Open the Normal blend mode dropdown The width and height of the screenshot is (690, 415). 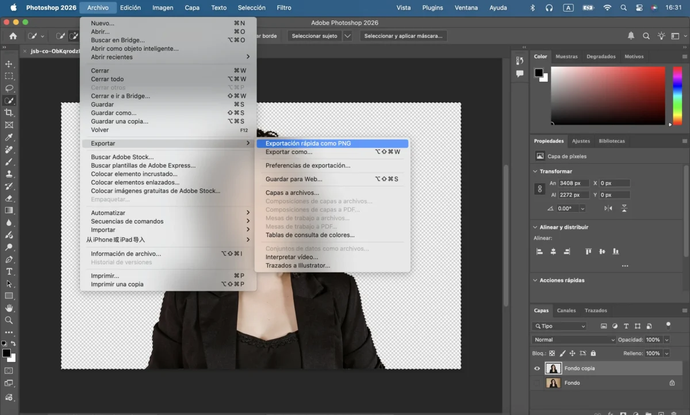[573, 340]
